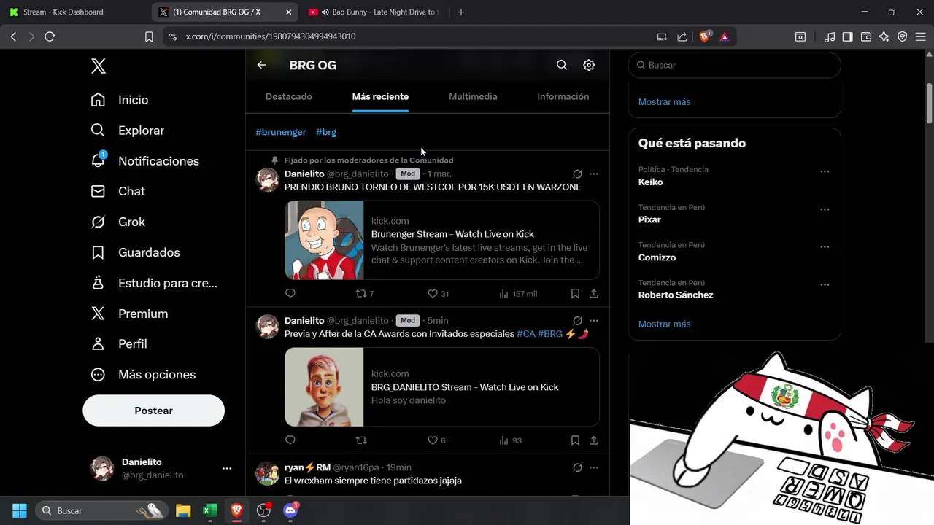Select Más reciente tab
The height and width of the screenshot is (525, 934).
coord(380,96)
